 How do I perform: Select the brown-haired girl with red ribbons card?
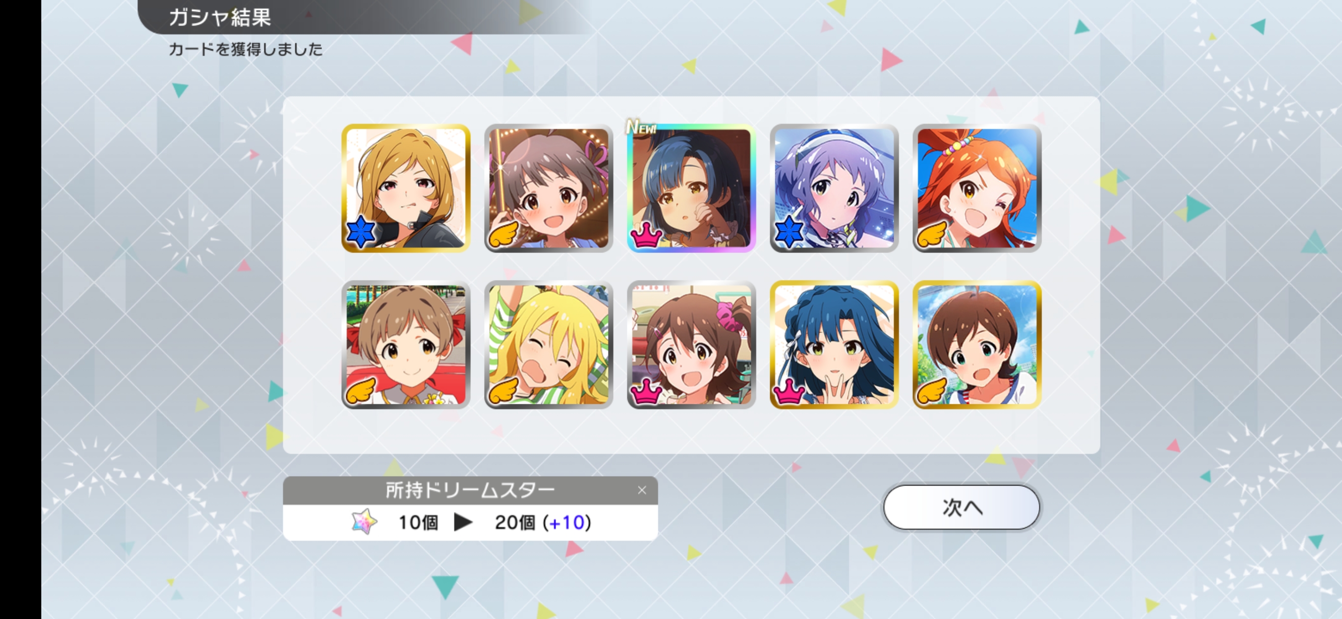pyautogui.click(x=406, y=345)
